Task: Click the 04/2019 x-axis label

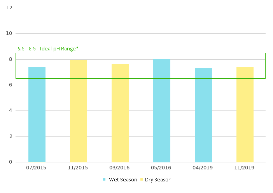Action: (x=203, y=168)
